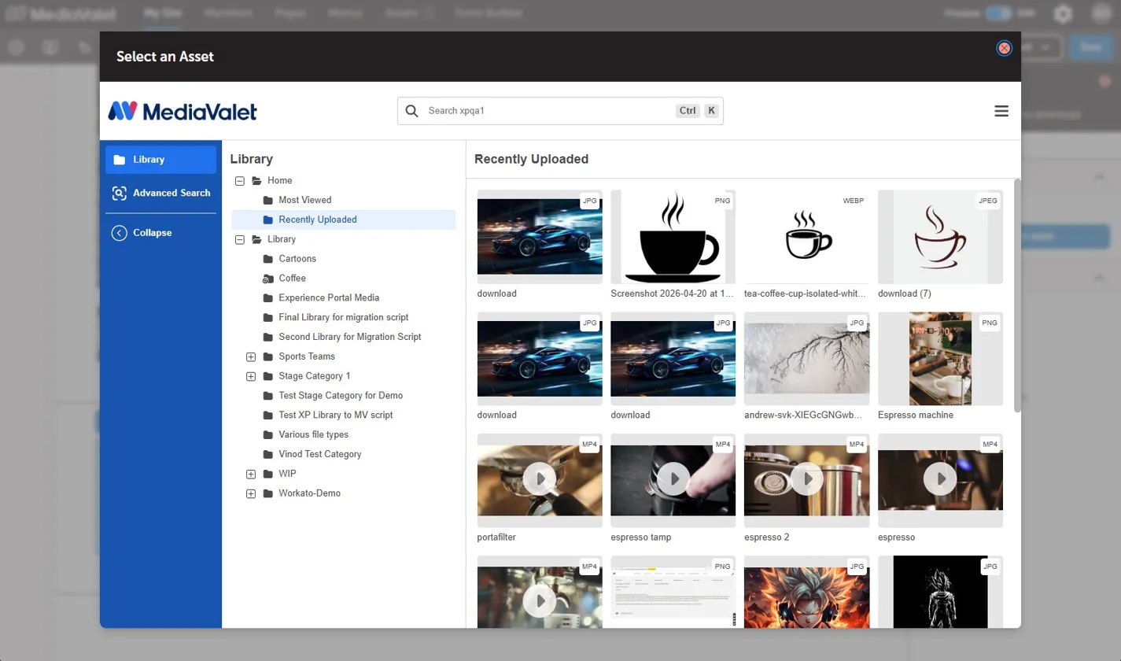
Task: Open Experience Portal Media category
Action: point(329,297)
